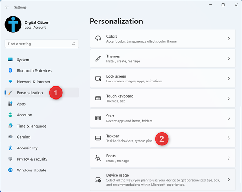
Task: Expand Colors settings via chevron
Action: click(229, 38)
